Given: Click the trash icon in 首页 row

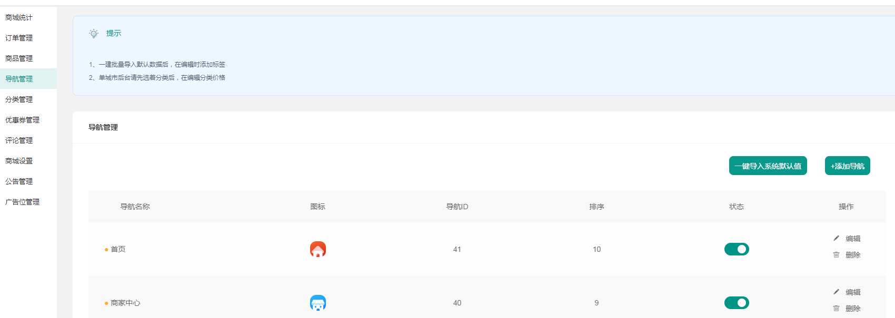Looking at the screenshot, I should (836, 255).
